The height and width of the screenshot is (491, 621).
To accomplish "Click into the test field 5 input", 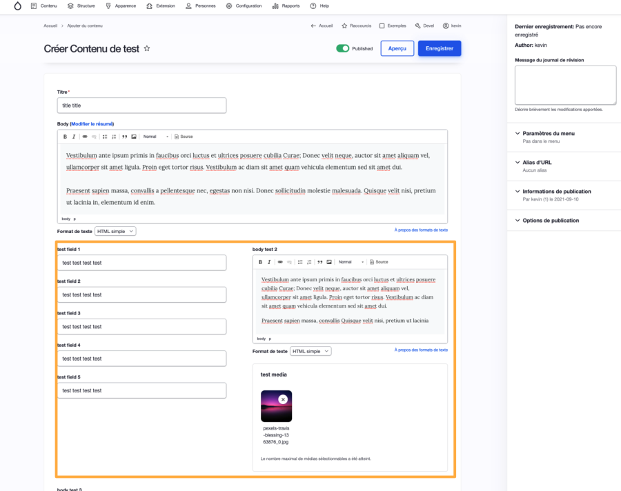I will 141,390.
